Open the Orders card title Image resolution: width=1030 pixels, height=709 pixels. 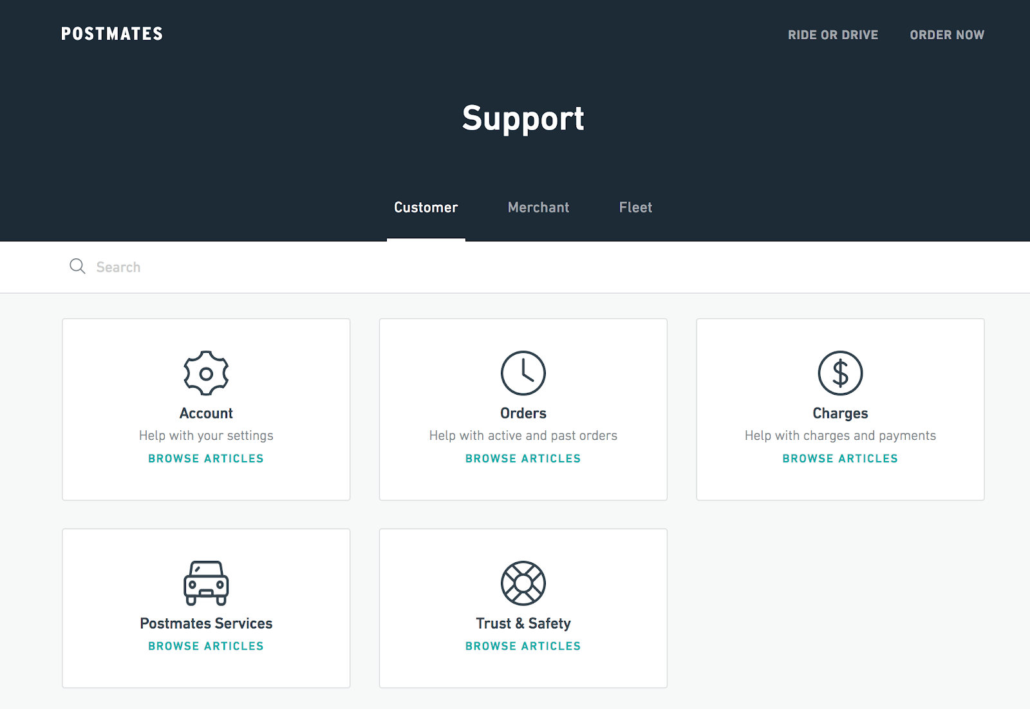(x=523, y=413)
